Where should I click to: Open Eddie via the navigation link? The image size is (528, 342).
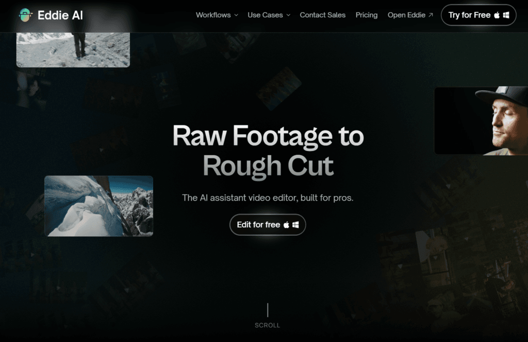[407, 15]
